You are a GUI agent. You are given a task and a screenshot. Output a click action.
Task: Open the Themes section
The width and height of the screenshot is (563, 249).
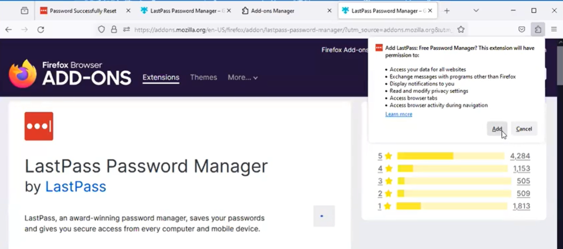pyautogui.click(x=203, y=78)
